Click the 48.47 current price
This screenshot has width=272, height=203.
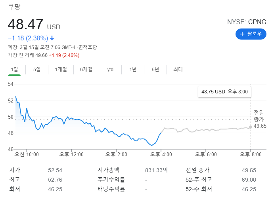coord(26,25)
